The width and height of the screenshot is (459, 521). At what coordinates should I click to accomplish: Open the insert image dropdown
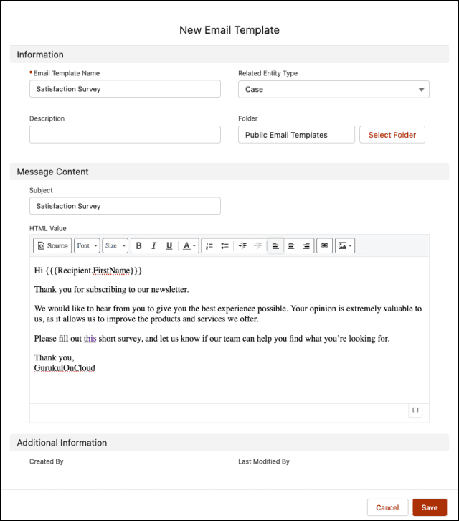click(x=345, y=245)
